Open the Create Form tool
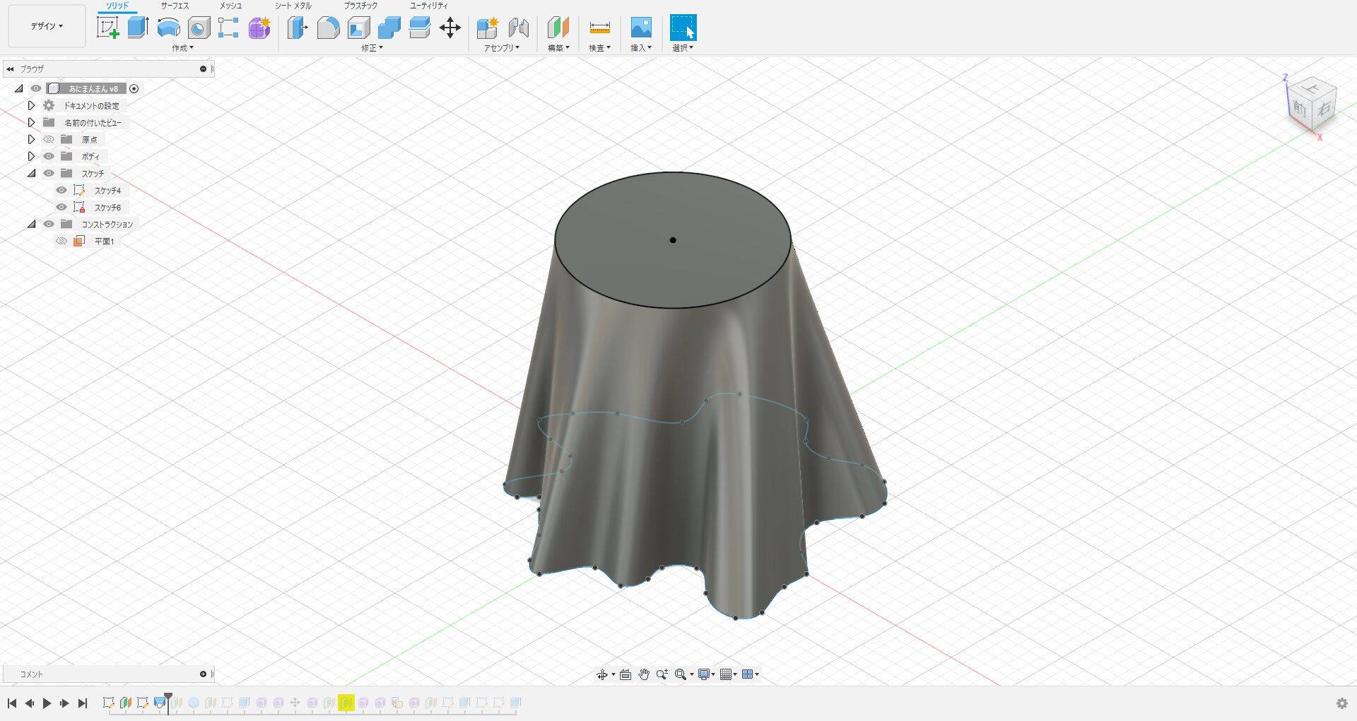 [x=259, y=28]
